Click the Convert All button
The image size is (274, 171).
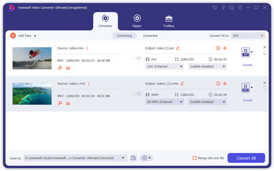tap(246, 158)
